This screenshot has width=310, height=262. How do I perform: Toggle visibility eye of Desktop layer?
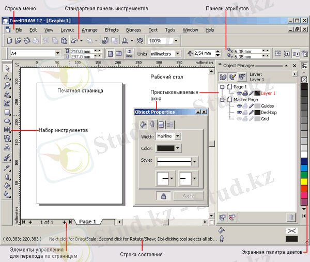pyautogui.click(x=239, y=113)
